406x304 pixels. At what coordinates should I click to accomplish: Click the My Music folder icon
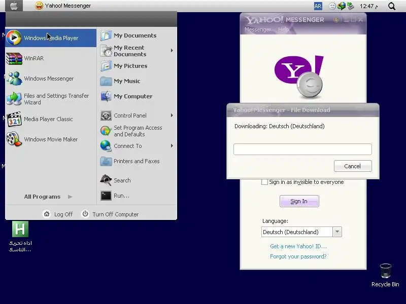click(x=106, y=81)
